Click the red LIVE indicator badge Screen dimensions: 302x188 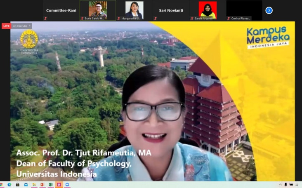pos(6,26)
